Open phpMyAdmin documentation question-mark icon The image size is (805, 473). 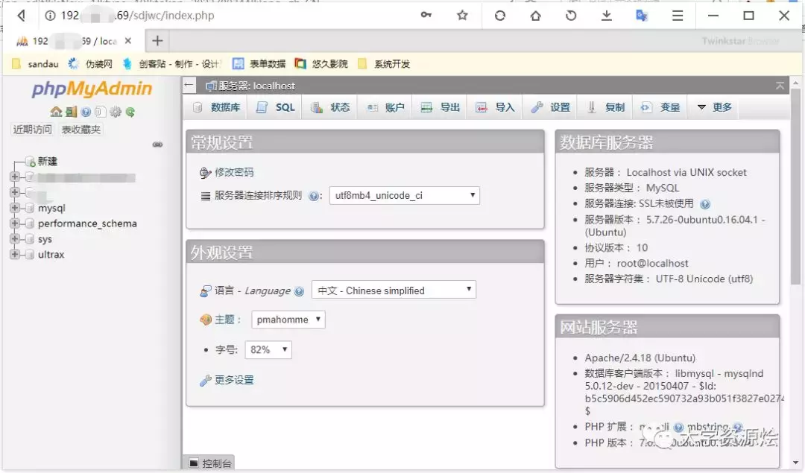(x=86, y=112)
